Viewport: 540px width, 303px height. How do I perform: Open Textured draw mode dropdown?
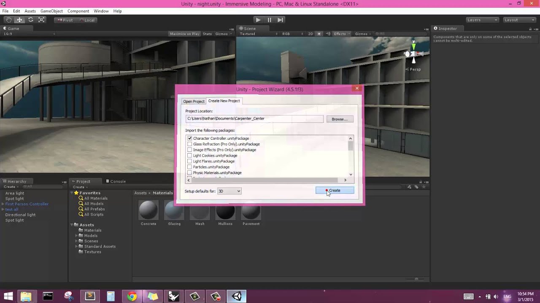[259, 34]
